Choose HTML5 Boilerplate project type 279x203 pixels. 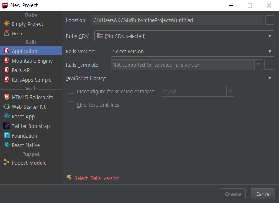pyautogui.click(x=31, y=97)
